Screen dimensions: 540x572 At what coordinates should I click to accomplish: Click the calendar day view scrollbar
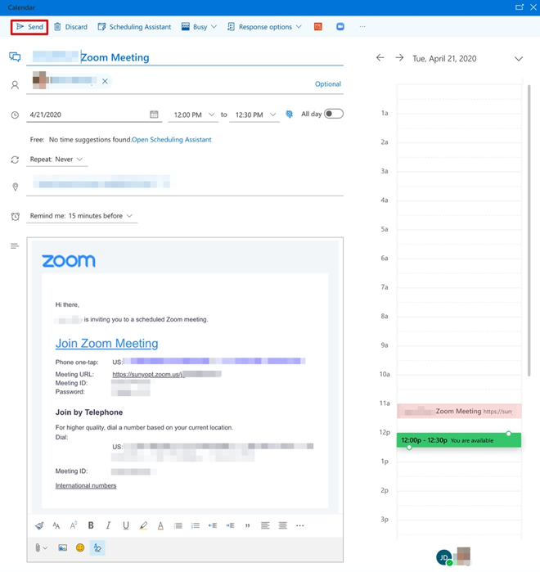[529, 231]
